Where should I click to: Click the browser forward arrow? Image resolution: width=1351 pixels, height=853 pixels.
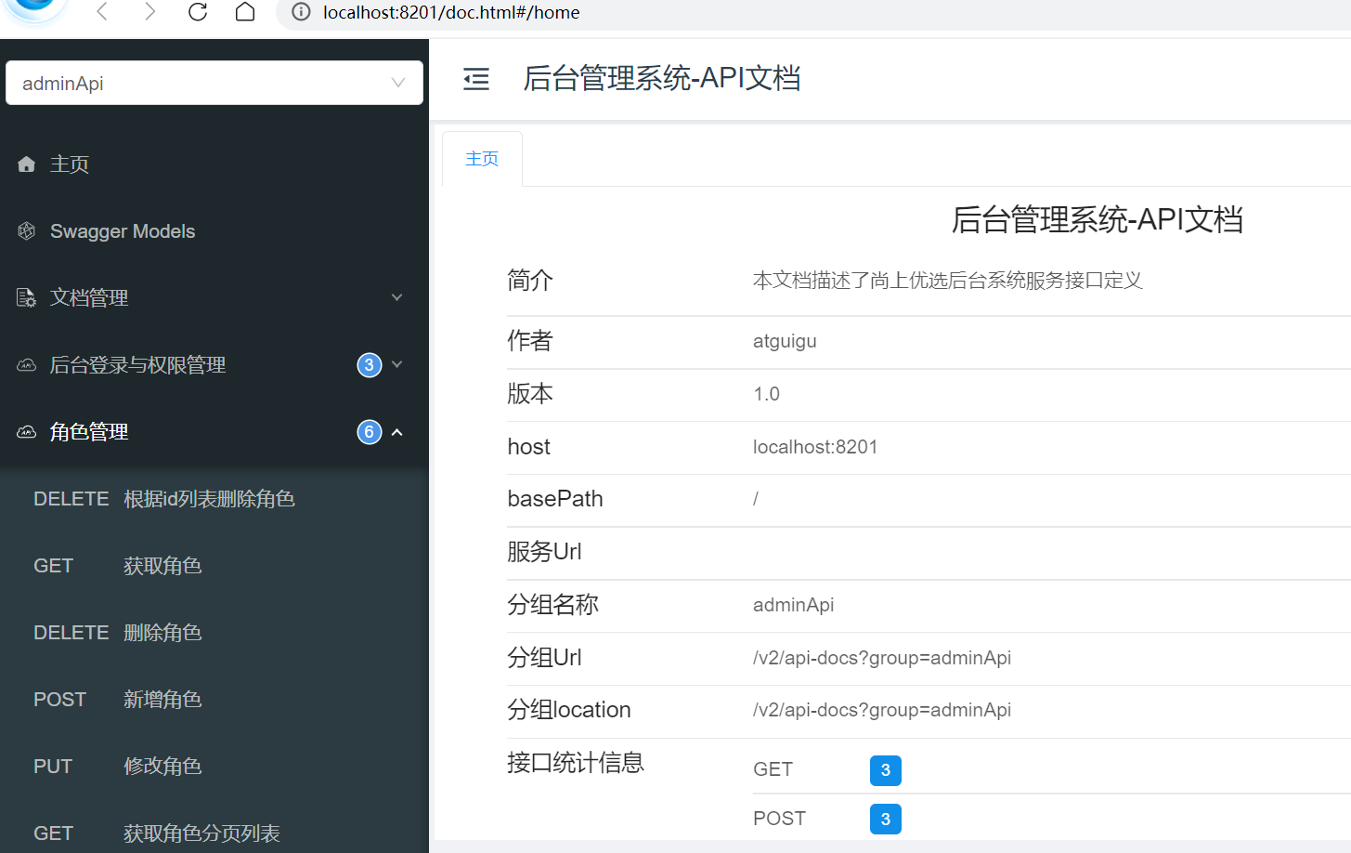pos(149,12)
